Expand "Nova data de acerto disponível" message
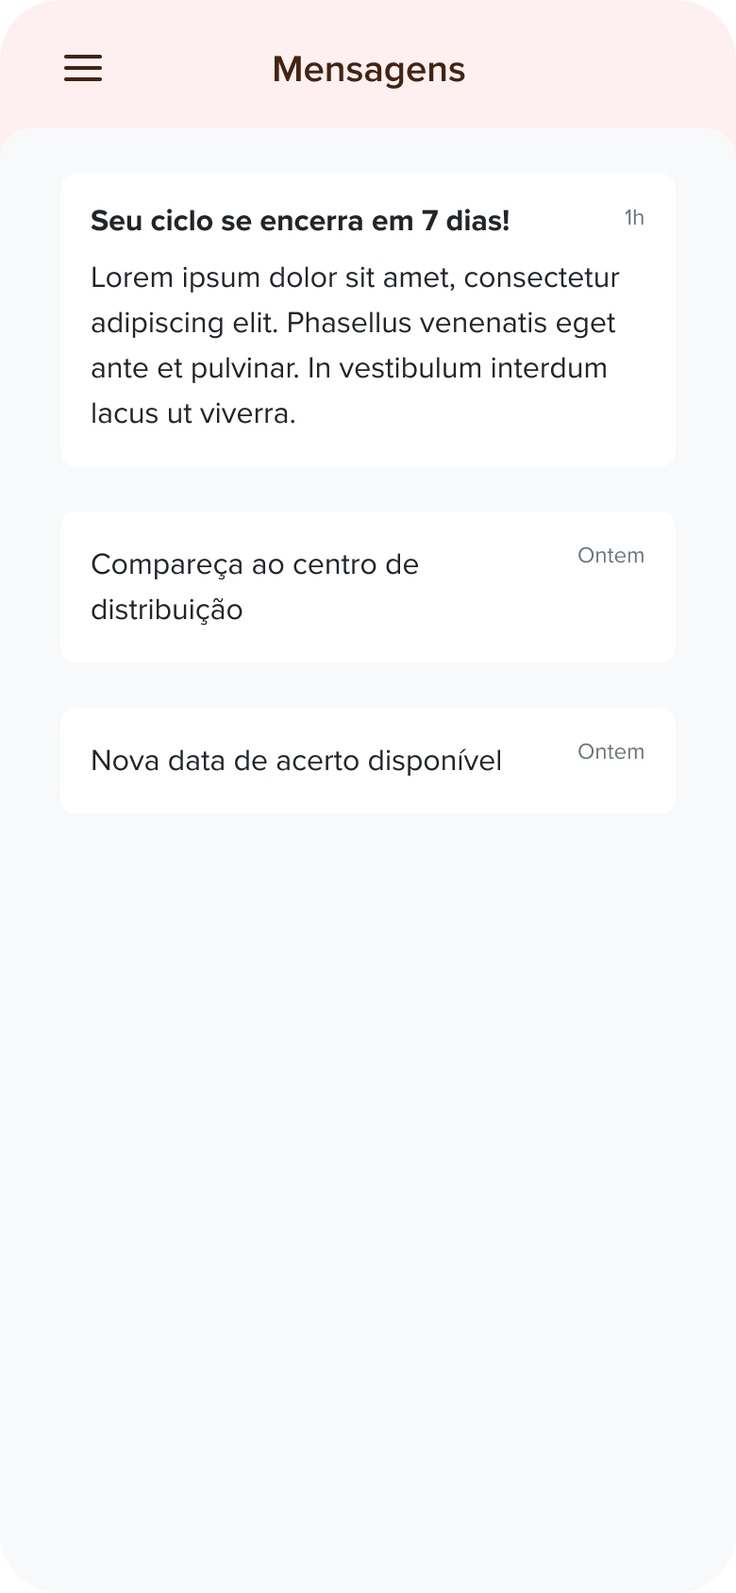Viewport: 736px width, 1593px height. (x=295, y=761)
